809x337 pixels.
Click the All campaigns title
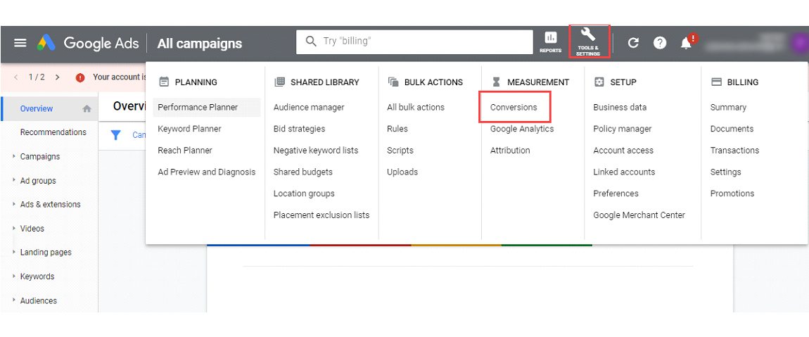[x=200, y=44]
